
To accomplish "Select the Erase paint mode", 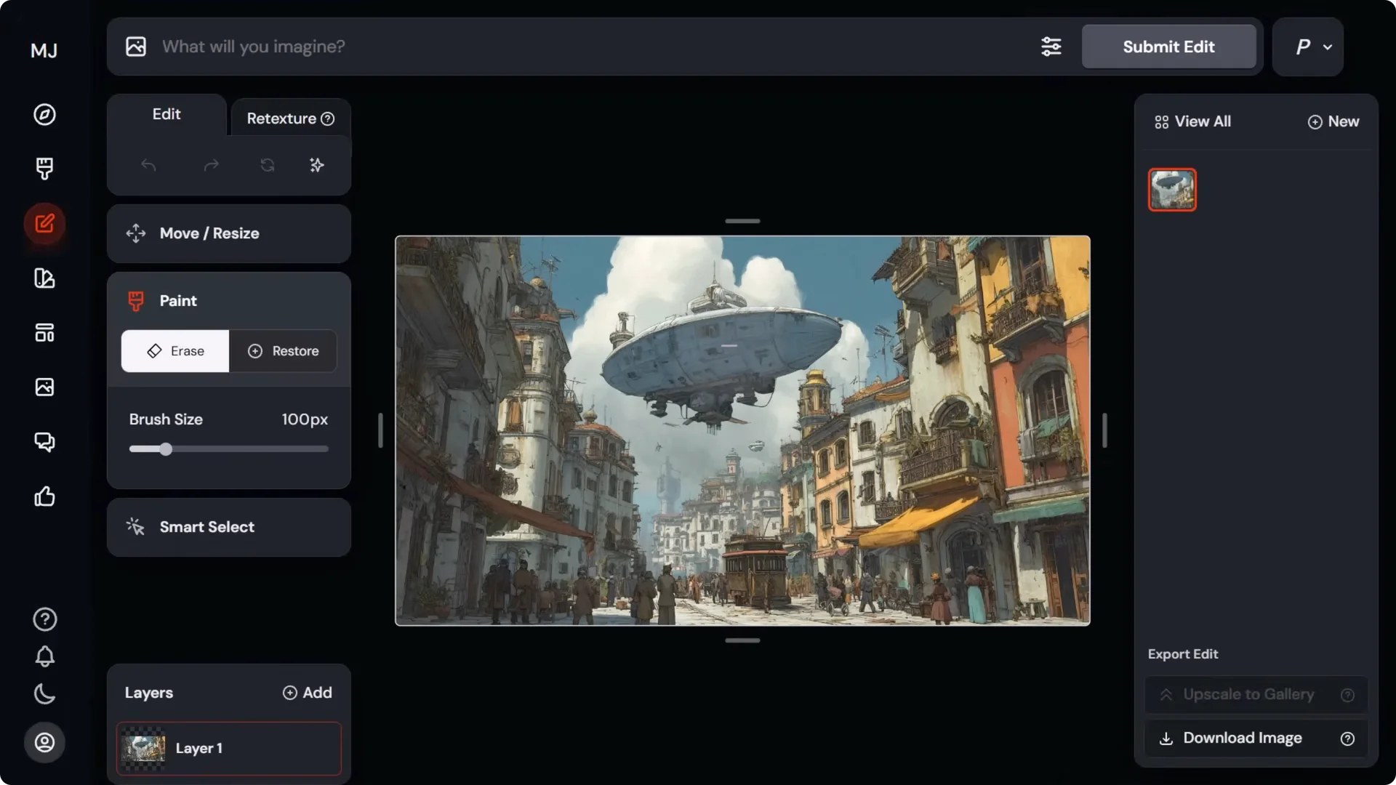I will coord(174,351).
